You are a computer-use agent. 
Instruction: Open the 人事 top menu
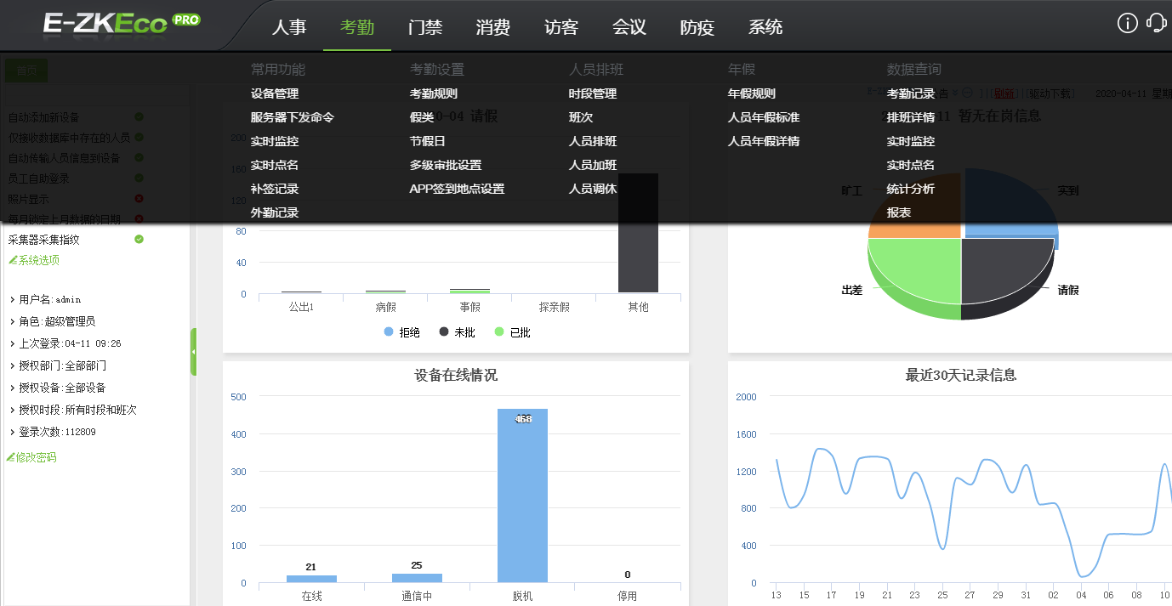289,27
